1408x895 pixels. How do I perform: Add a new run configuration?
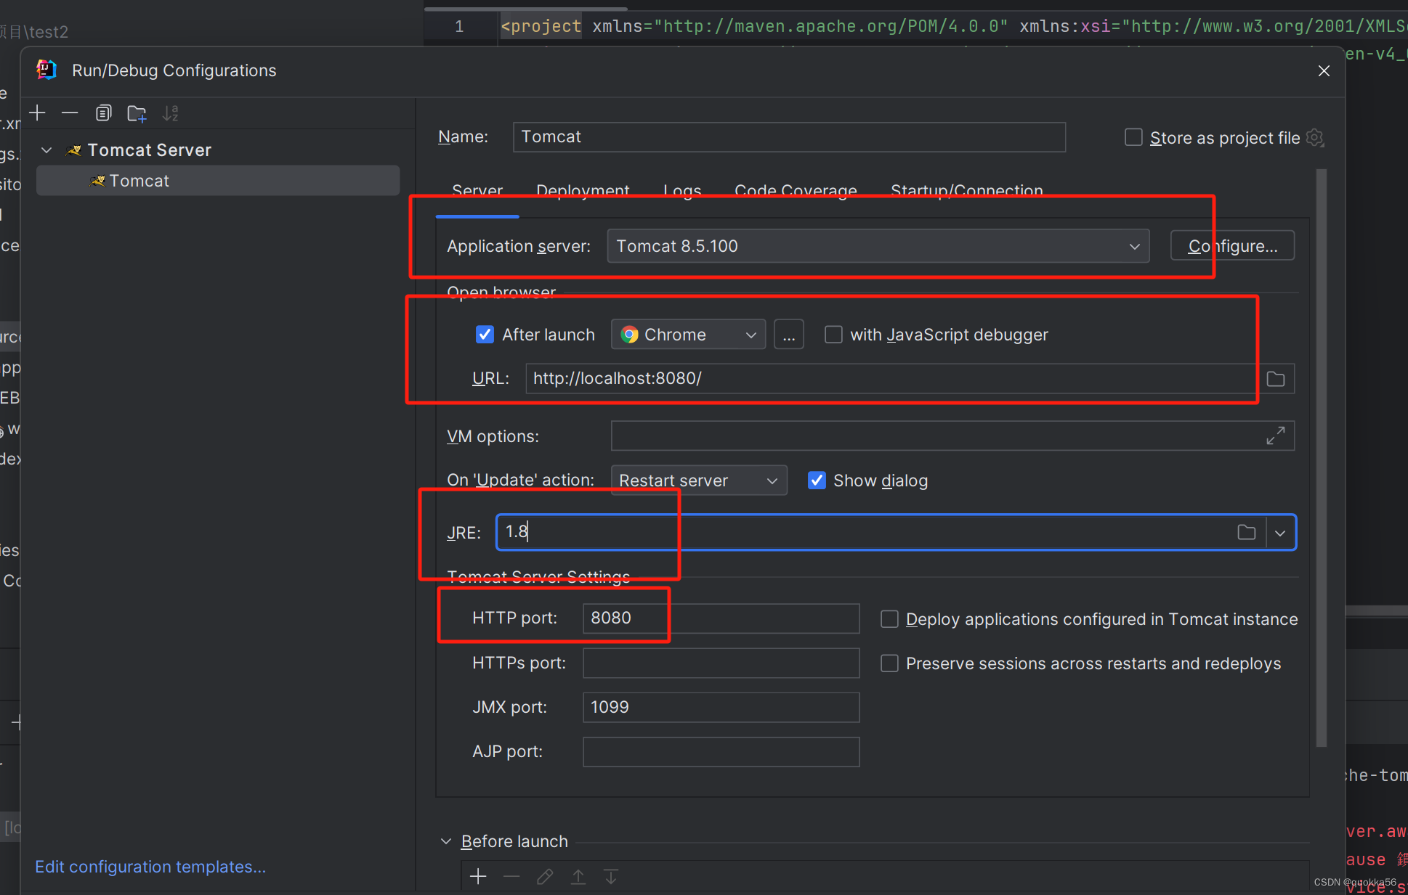point(37,113)
